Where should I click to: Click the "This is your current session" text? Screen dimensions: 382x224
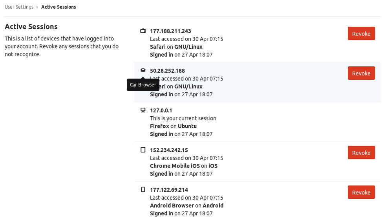183,118
